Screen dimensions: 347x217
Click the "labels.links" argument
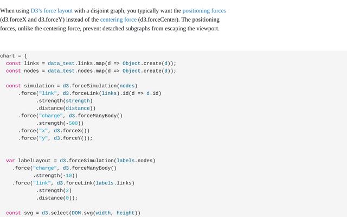(x=113, y=183)
